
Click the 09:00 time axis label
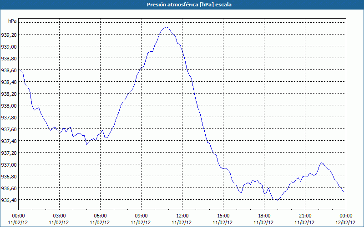142,216
